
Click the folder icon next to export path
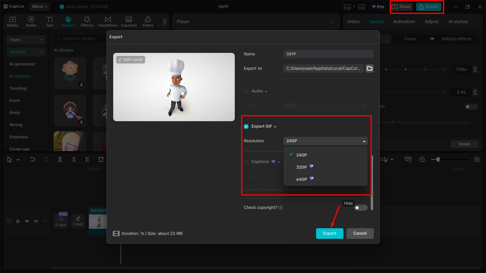(x=370, y=68)
